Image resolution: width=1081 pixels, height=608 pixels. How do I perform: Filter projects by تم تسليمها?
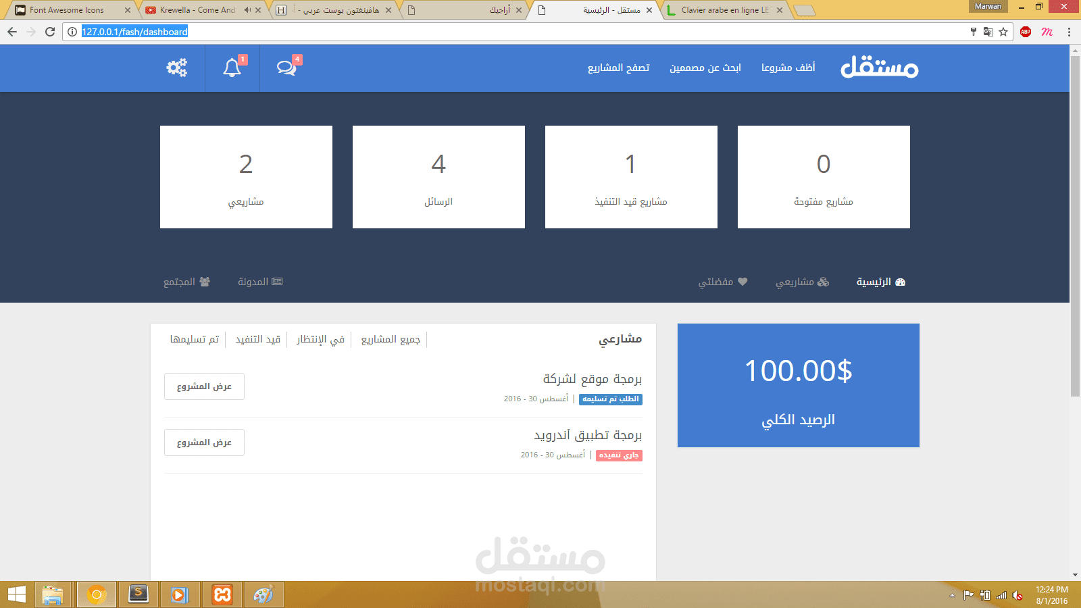(195, 339)
